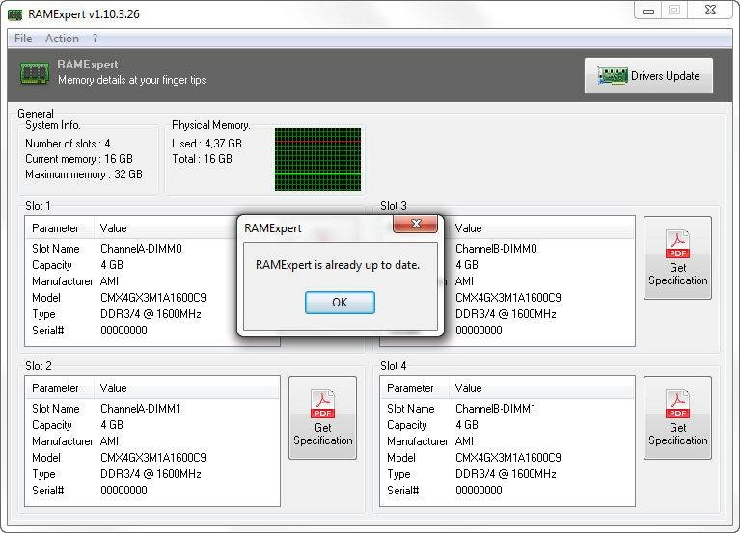Minimize the RAMExpert main window
The width and height of the screenshot is (740, 533).
pos(648,11)
